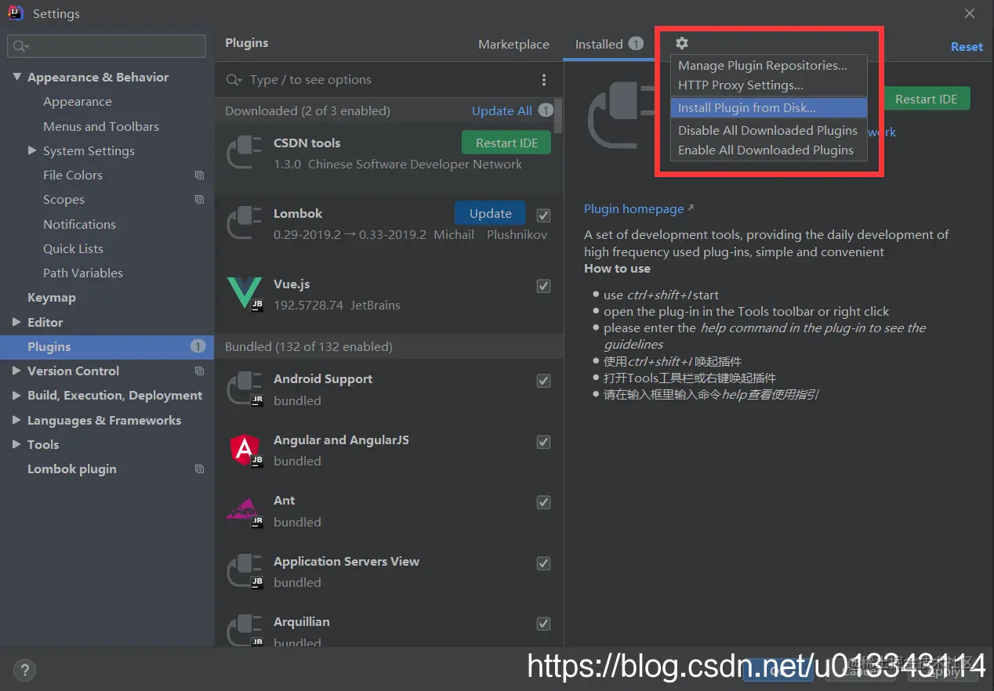The image size is (994, 691).
Task: Uncheck the Android Support plugin
Action: pos(543,381)
